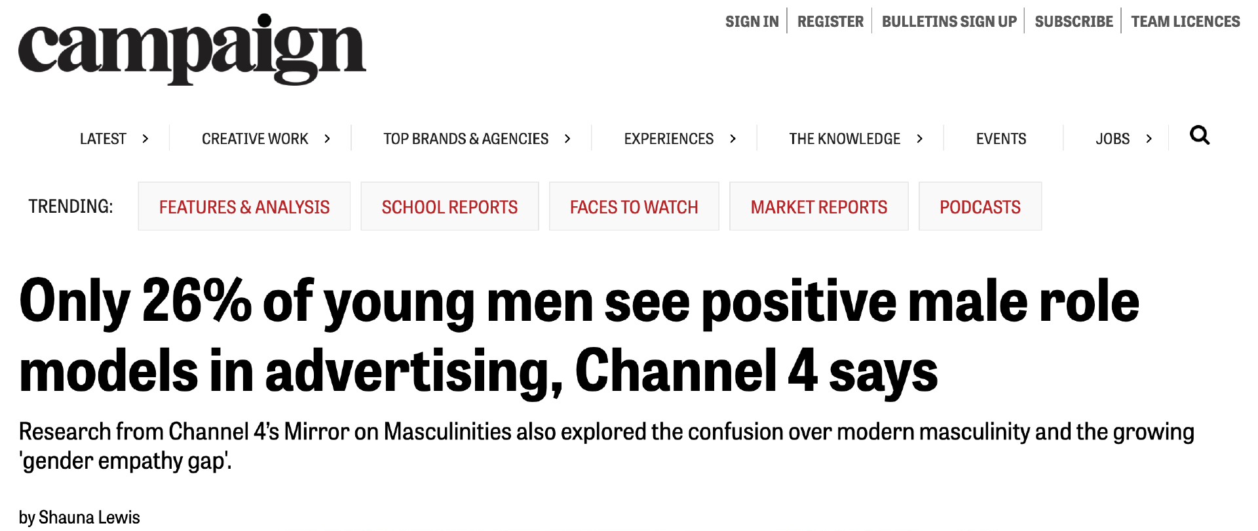Click the Campaign logo
Viewport: 1258px width, 531px height.
[192, 50]
